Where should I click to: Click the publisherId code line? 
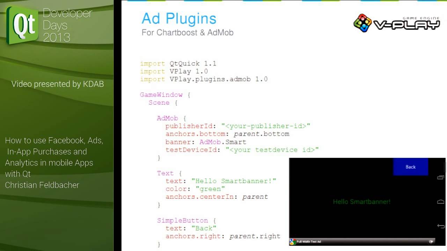pyautogui.click(x=238, y=126)
